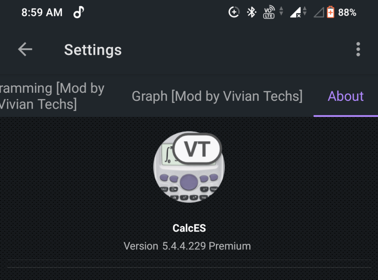Tap the battery charging icon
Viewport: 378px width, 280px height.
[x=330, y=13]
